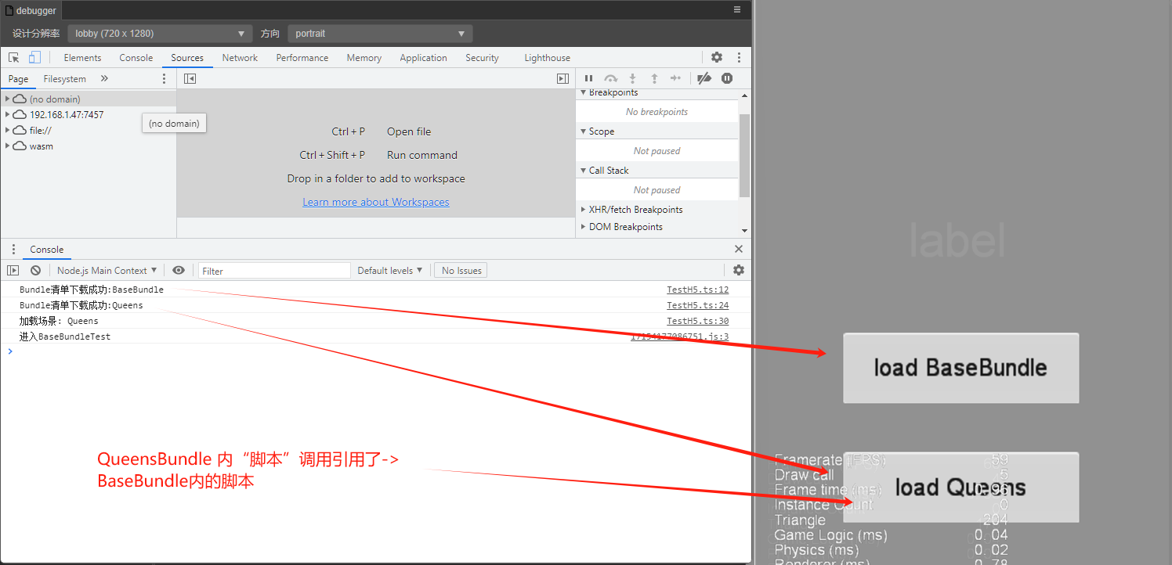This screenshot has width=1172, height=565.
Task: Collapse the Breakpoints section
Action: click(x=583, y=93)
